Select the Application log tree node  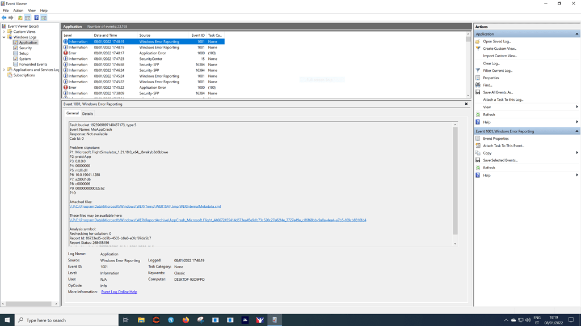coord(28,42)
